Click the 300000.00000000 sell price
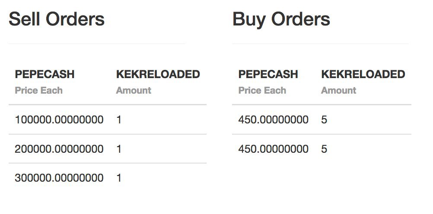433x214 pixels. point(59,178)
